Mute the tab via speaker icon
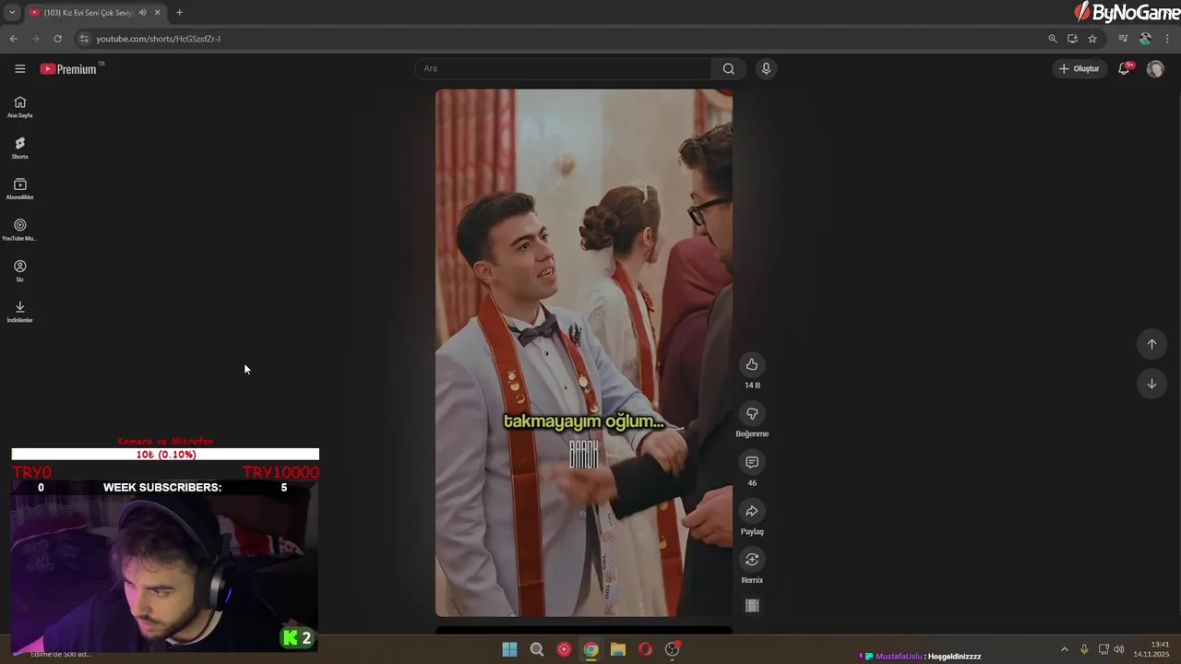 coord(142,13)
